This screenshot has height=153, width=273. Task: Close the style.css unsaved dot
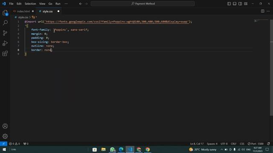click(58, 11)
